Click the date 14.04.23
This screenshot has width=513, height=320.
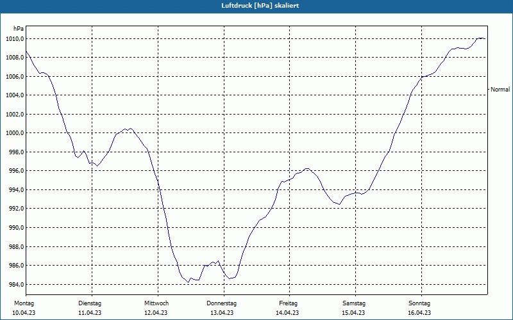287,313
